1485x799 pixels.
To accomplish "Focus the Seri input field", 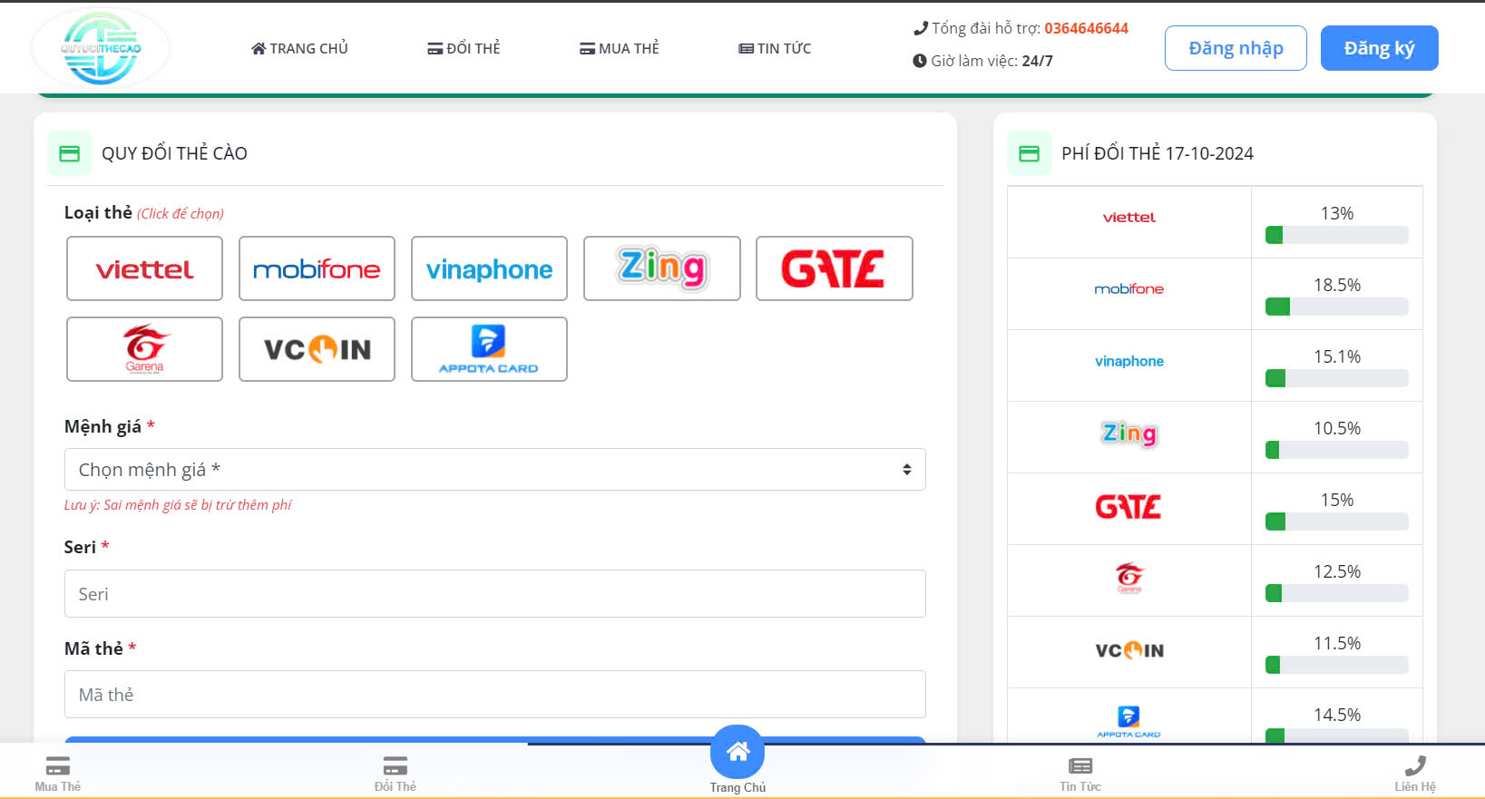I will [494, 594].
